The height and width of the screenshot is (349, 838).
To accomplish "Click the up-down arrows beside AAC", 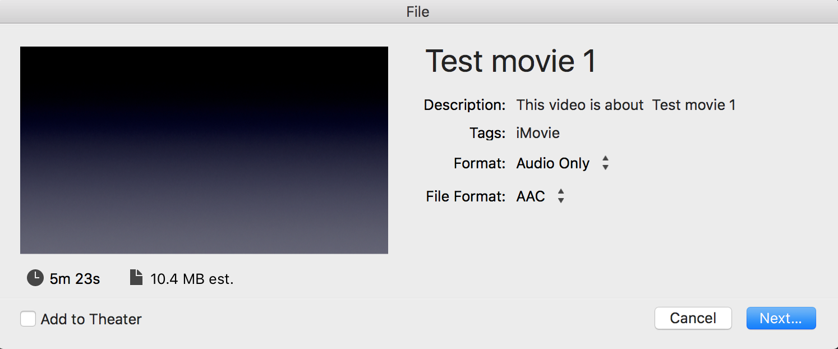I will coord(561,196).
